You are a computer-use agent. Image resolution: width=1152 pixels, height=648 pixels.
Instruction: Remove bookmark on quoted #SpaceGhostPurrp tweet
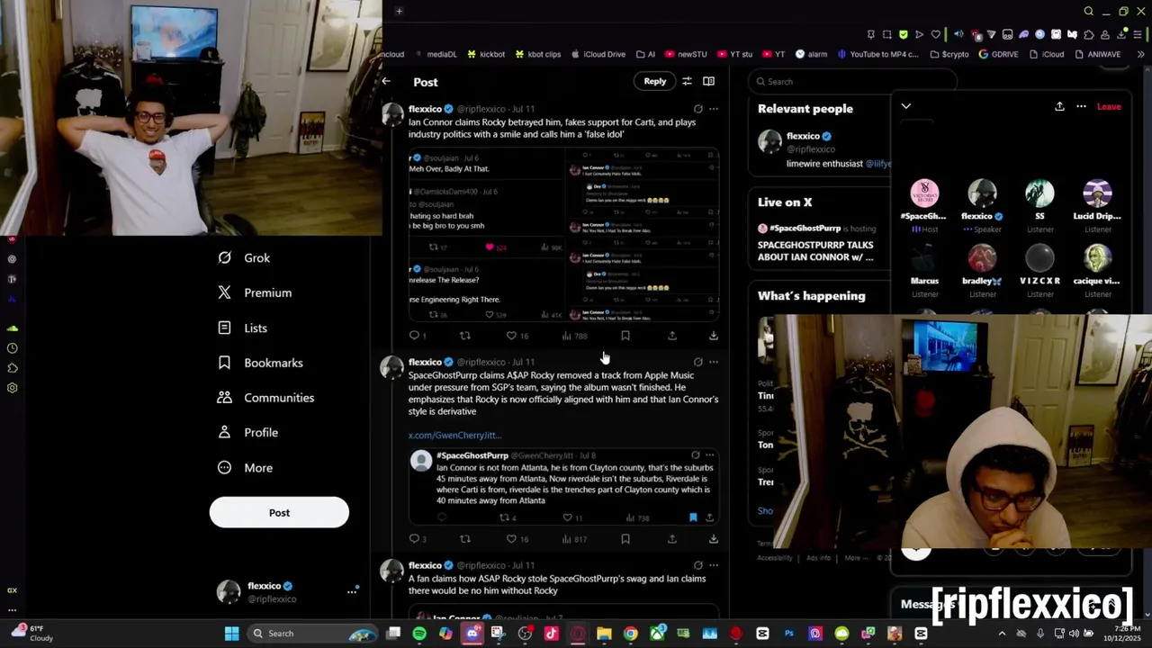coord(693,517)
